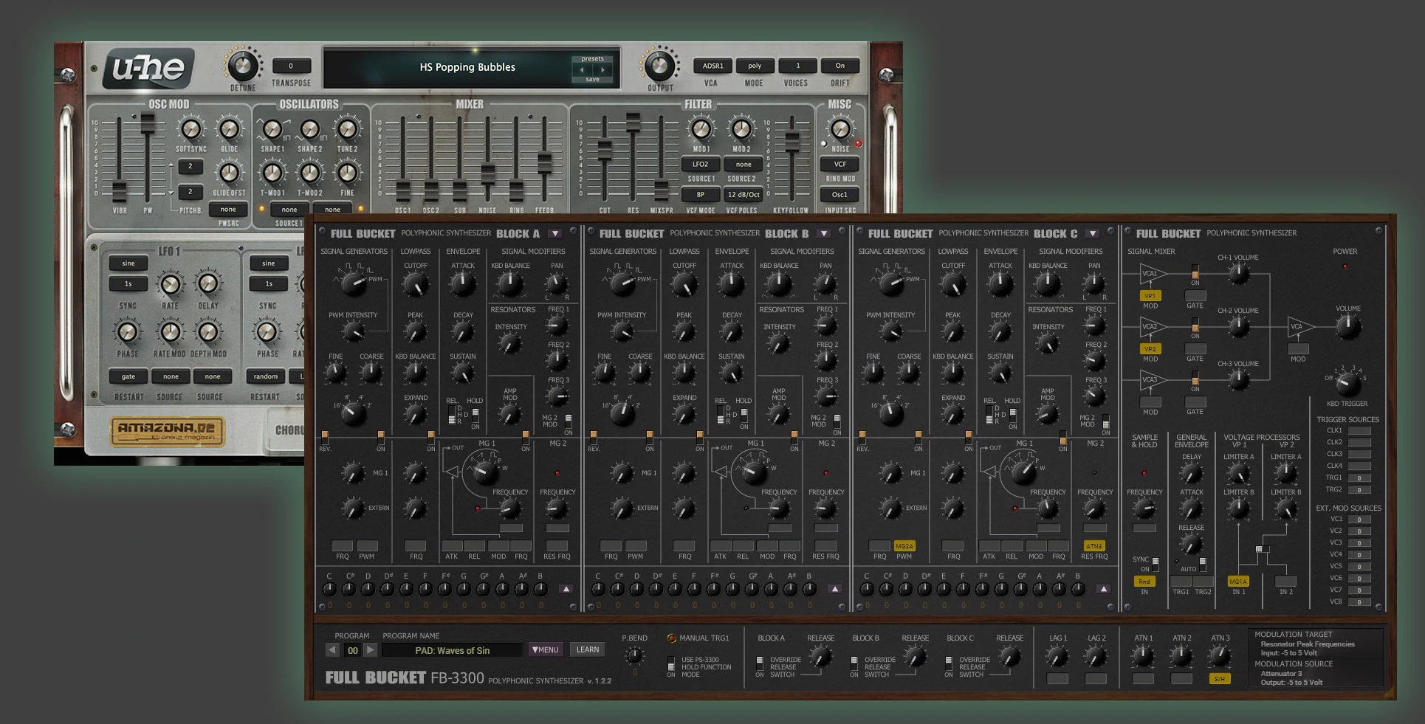Click S/H button under ATN 3
Screen dimensions: 1425x724
pos(1220,679)
